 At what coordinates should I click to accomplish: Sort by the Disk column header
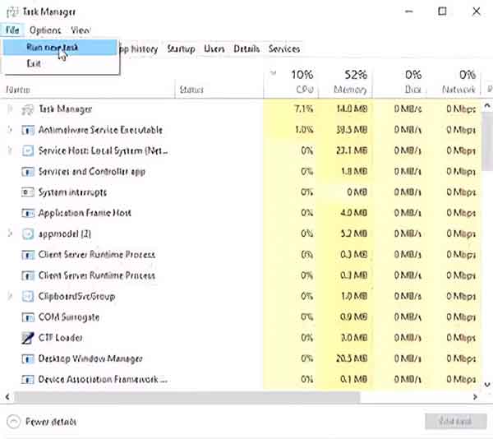pos(412,90)
